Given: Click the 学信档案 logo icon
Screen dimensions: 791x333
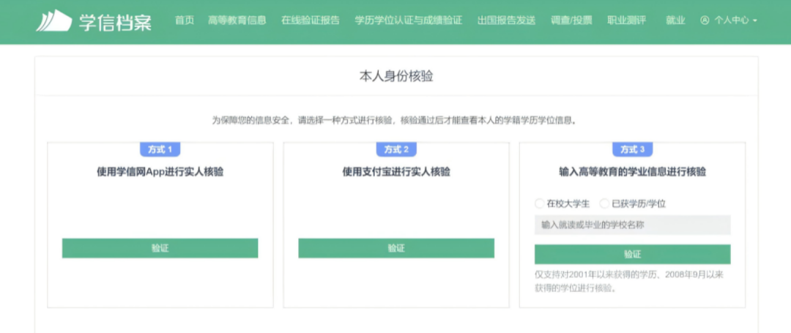Looking at the screenshot, I should [x=53, y=20].
